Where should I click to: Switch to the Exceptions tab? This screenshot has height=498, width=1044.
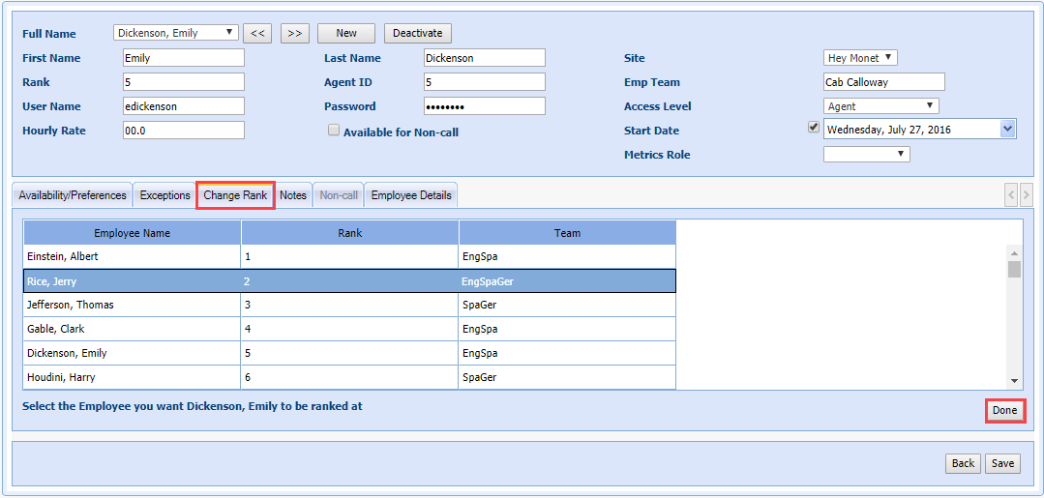pos(164,195)
